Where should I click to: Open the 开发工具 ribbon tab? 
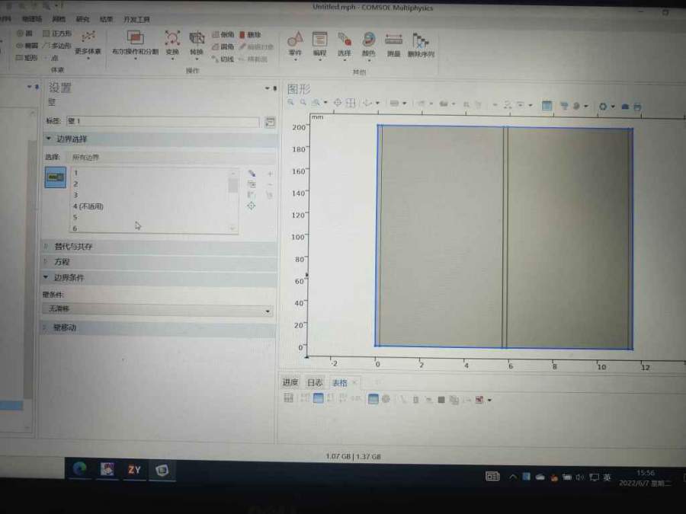[136, 19]
